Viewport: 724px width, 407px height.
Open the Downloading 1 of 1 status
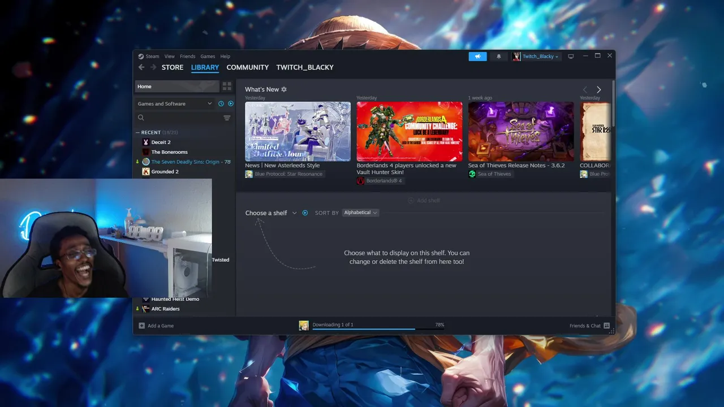[x=333, y=324]
